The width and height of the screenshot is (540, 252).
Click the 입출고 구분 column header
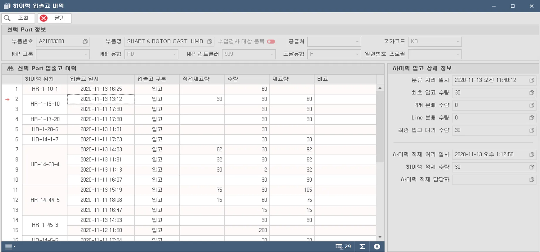[157, 79]
